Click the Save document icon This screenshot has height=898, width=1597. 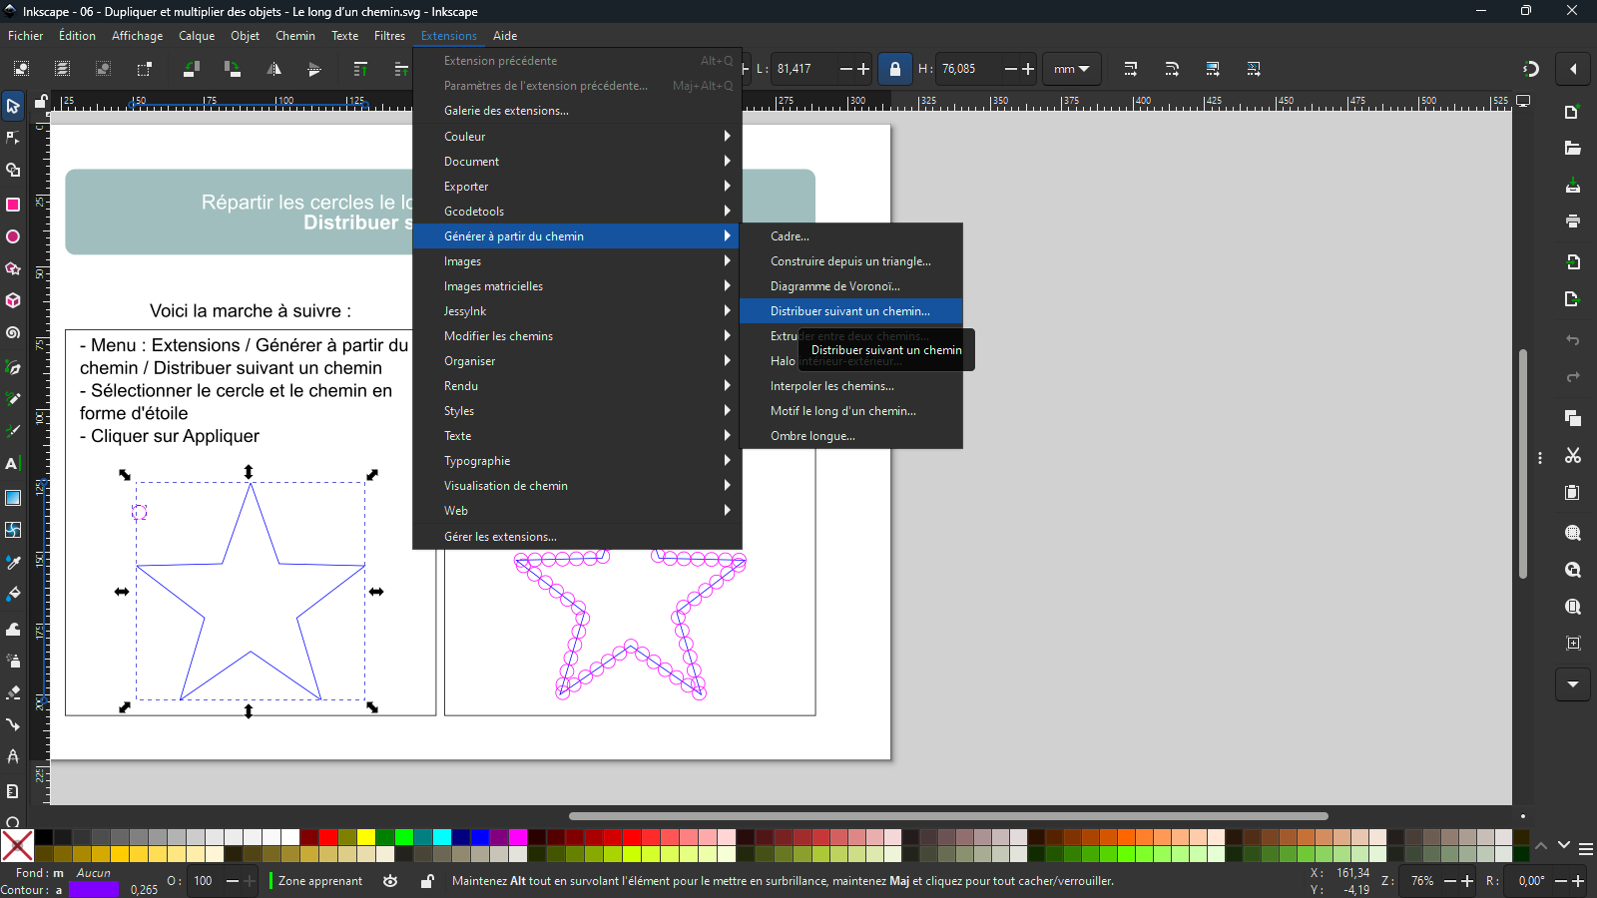1573,186
